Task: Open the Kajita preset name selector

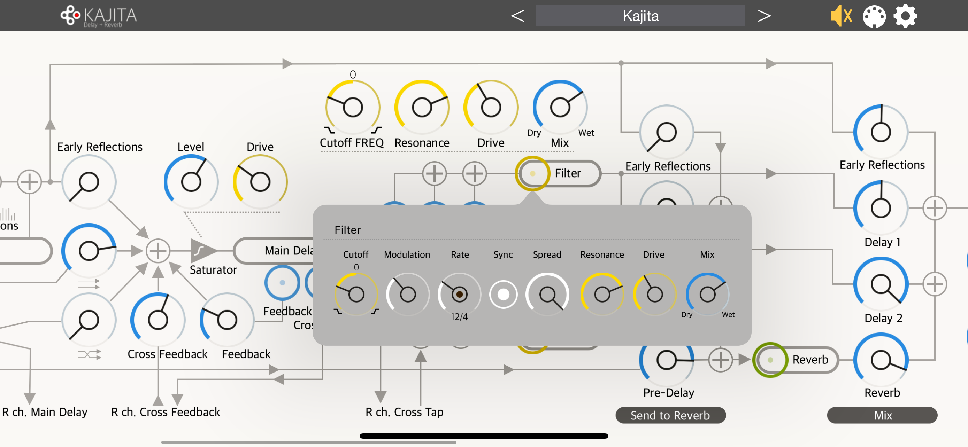Action: click(x=640, y=16)
